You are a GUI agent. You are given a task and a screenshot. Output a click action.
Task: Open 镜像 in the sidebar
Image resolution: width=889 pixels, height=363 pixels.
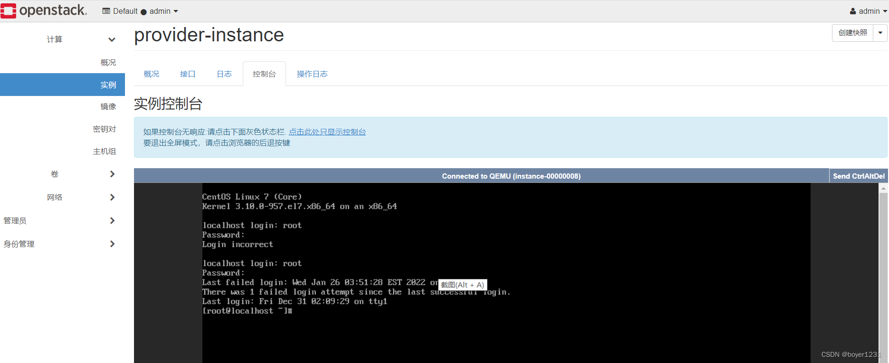[108, 106]
